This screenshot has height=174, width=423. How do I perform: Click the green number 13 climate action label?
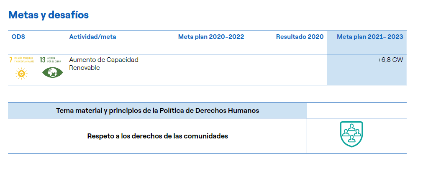point(42,60)
